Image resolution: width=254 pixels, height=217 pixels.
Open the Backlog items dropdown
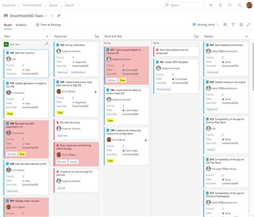click(205, 25)
